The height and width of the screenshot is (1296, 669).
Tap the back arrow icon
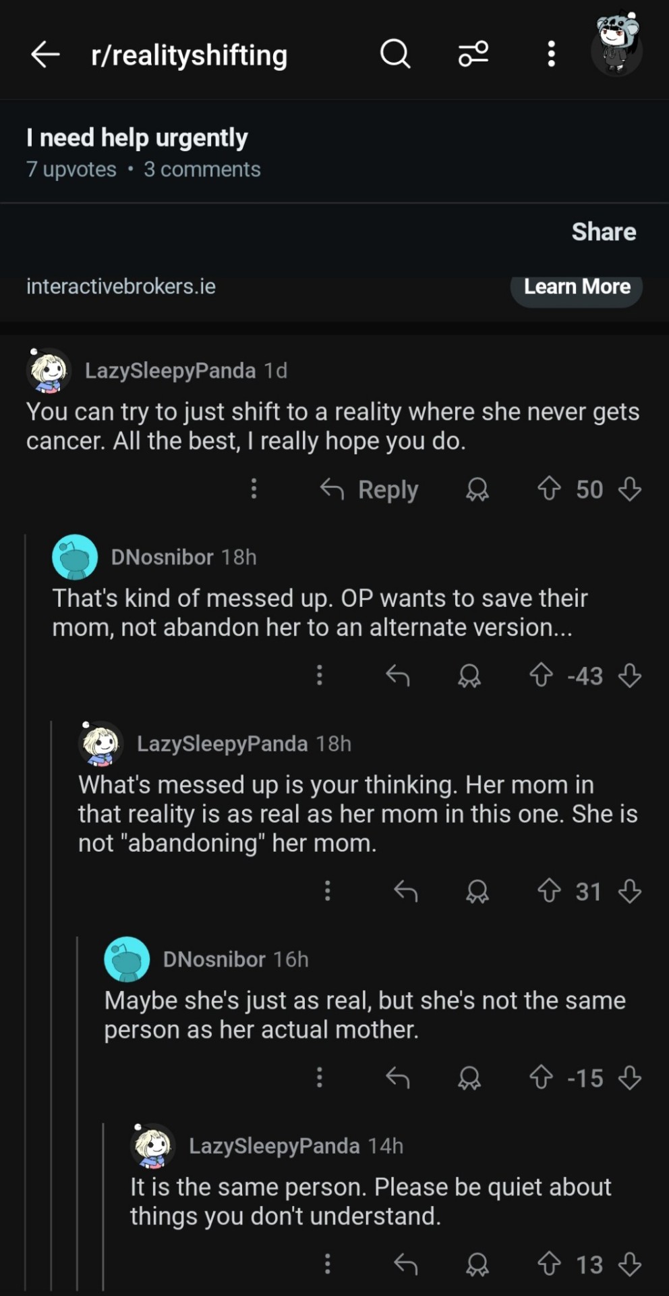tap(45, 54)
